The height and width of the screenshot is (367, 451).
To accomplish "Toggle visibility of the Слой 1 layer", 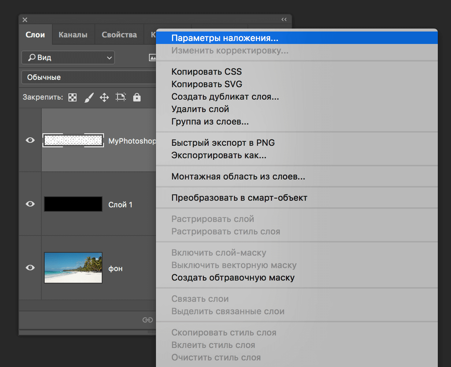I will (30, 204).
